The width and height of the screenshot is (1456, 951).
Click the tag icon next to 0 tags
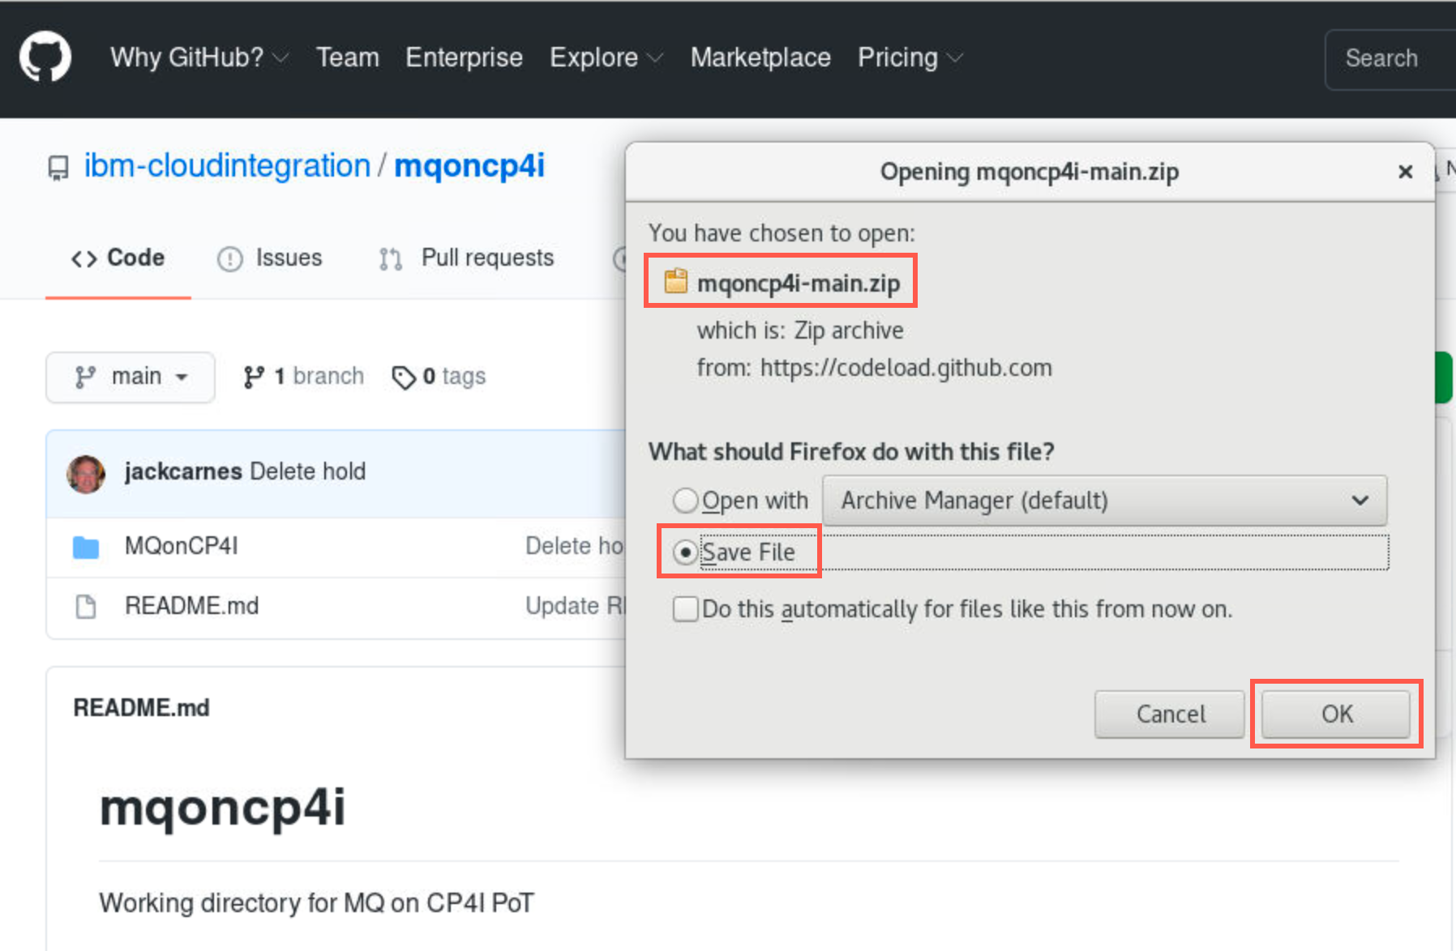(403, 377)
